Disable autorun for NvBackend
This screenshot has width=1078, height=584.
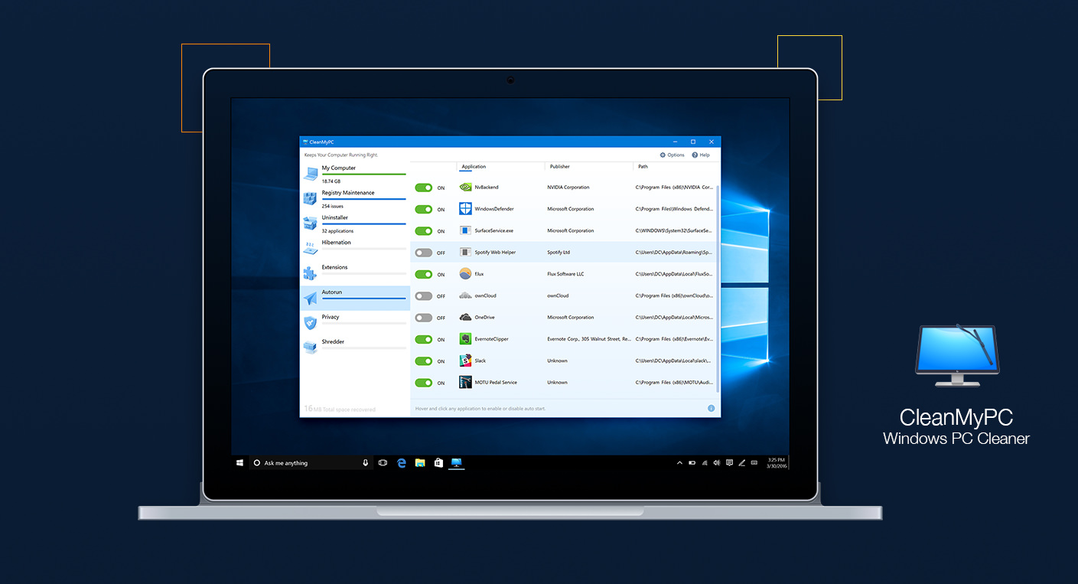point(425,187)
